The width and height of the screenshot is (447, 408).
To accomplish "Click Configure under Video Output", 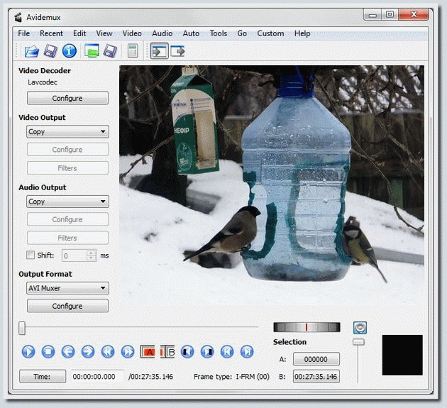I will coord(67,150).
